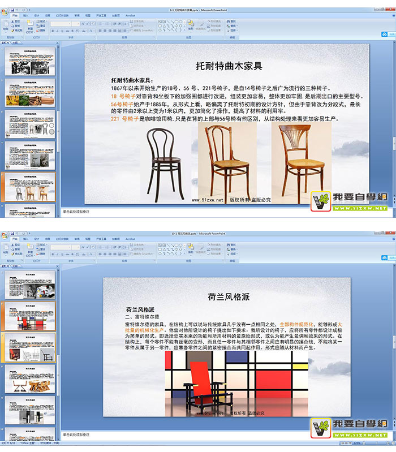Screen dimensions: 396x452
Task: Click Copy (复制) in the top window ribbon
Action: [x=16, y=25]
